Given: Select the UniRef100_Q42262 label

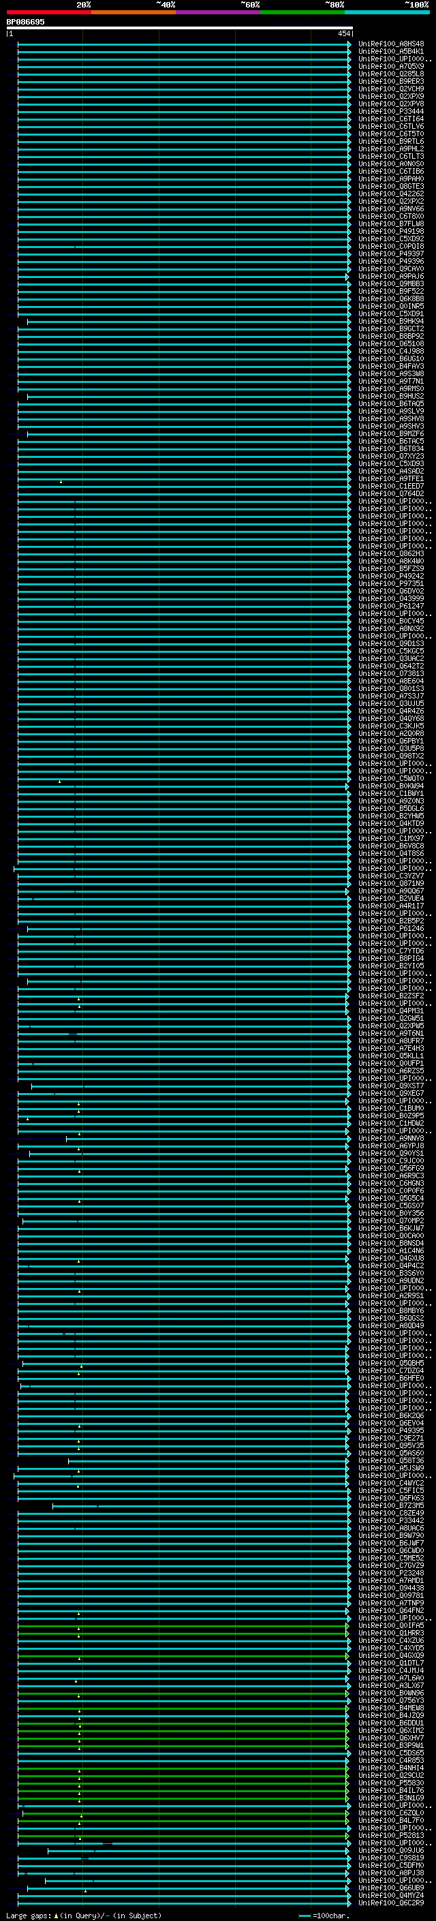Looking at the screenshot, I should pyautogui.click(x=391, y=194).
